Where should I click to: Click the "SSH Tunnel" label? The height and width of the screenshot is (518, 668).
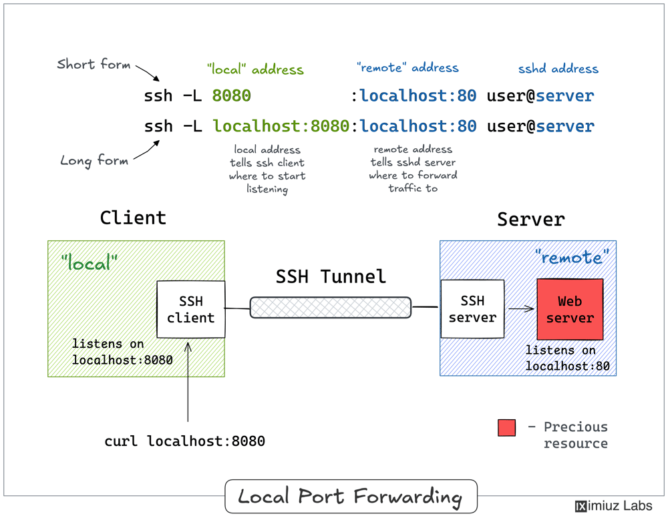click(331, 276)
